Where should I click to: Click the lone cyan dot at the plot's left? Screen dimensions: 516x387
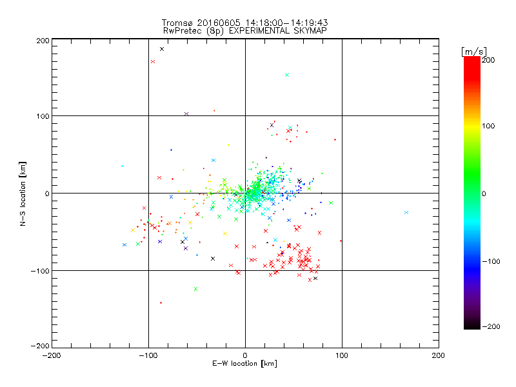point(122,166)
